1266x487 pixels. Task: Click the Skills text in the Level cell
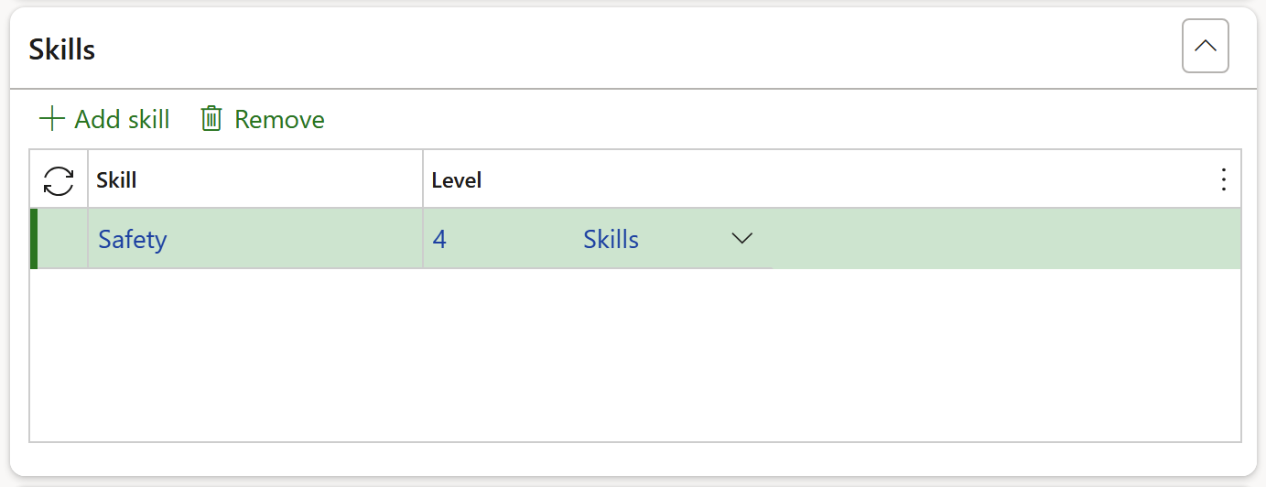tap(611, 240)
